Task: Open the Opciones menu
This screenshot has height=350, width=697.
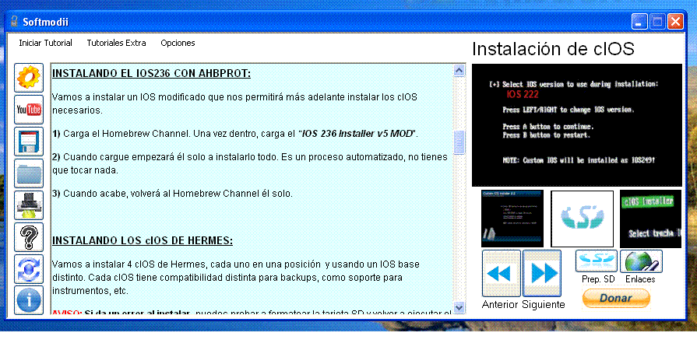Action: [178, 43]
